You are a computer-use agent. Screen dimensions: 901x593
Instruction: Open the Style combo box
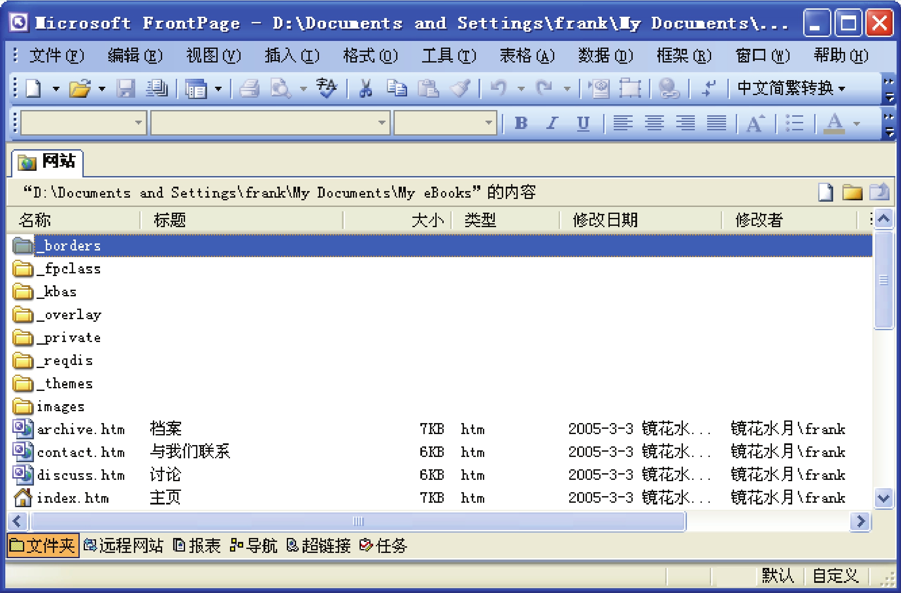[84, 123]
